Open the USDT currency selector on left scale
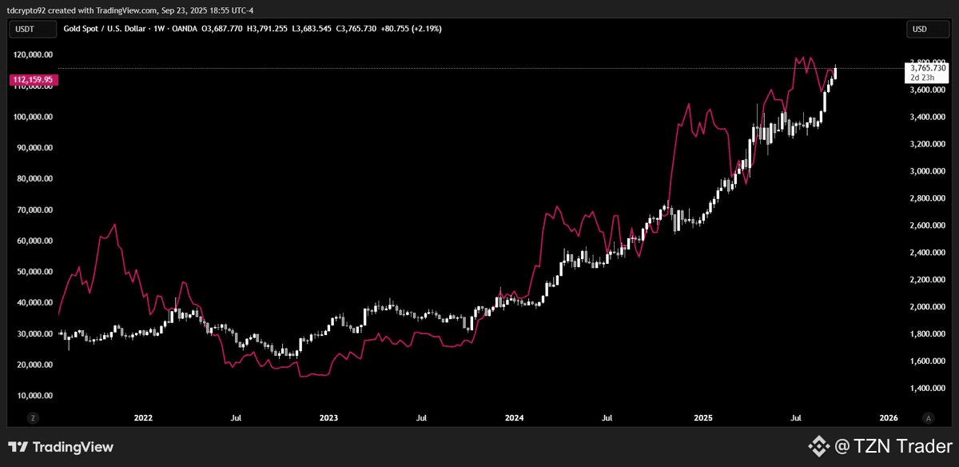 pyautogui.click(x=32, y=29)
